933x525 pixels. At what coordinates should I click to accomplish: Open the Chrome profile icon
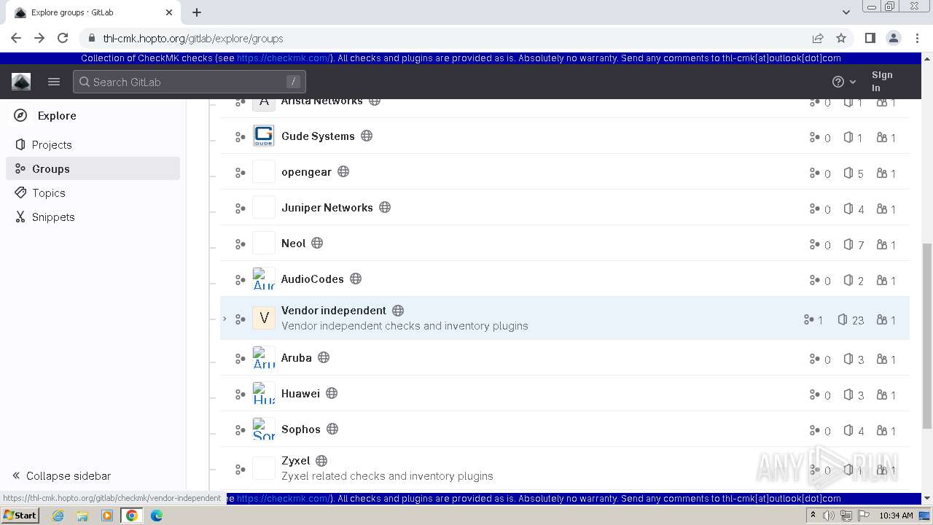pyautogui.click(x=893, y=38)
